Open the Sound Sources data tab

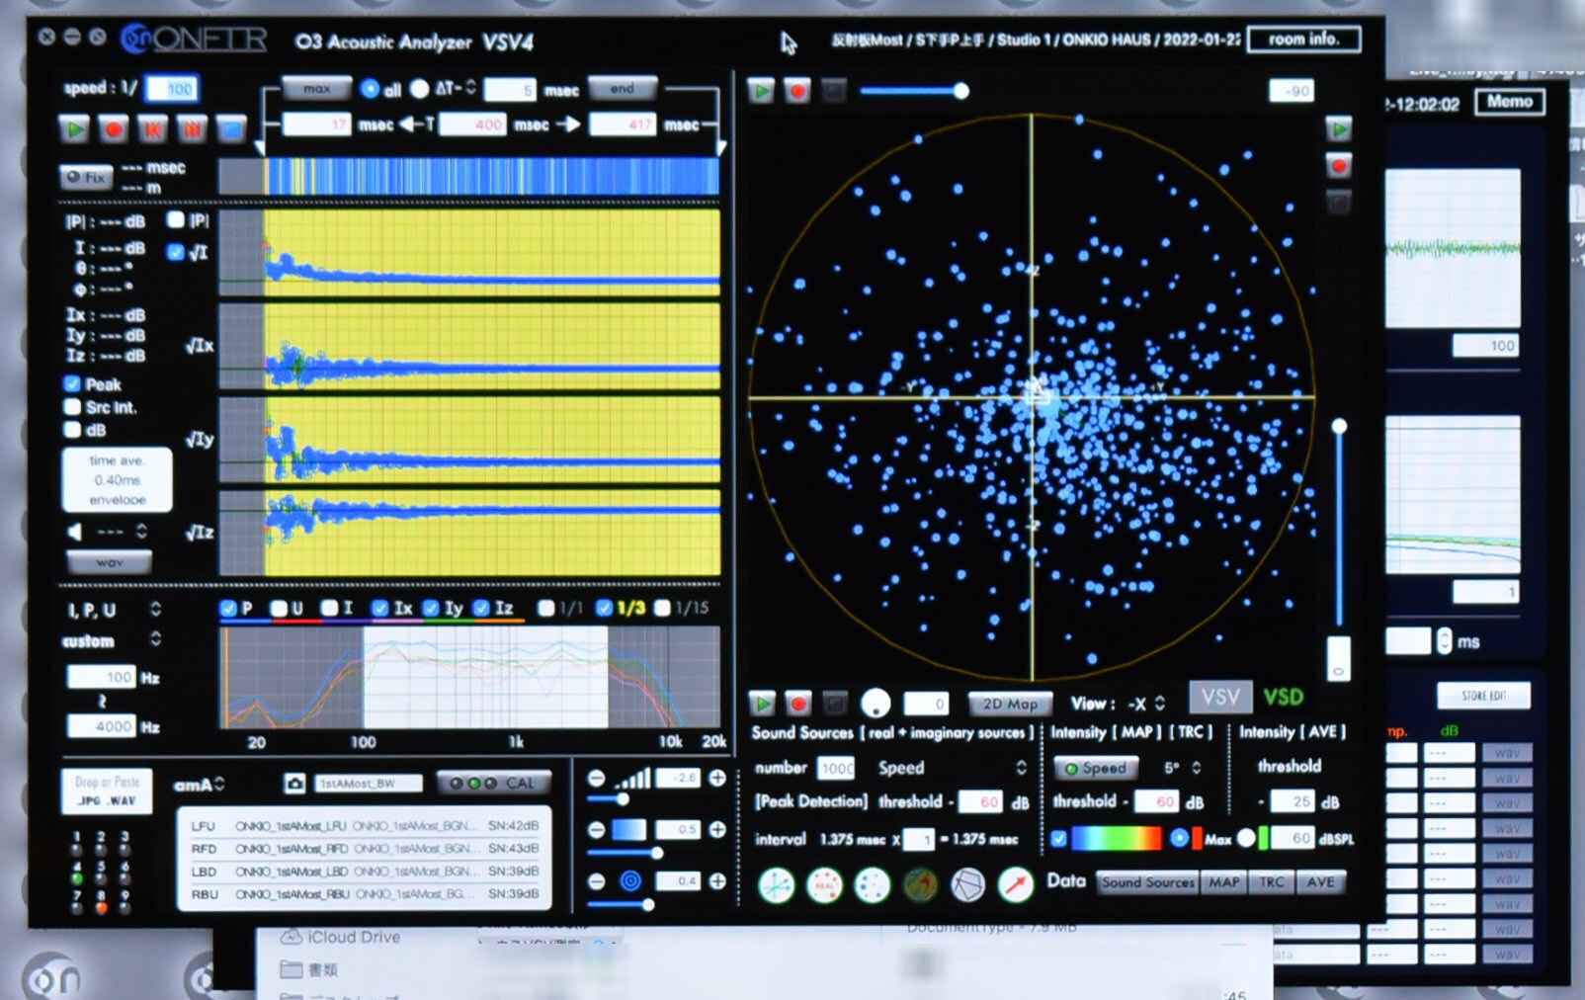[1148, 882]
